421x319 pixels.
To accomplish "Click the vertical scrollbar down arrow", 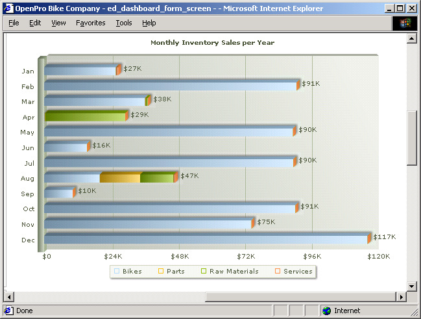I will coord(411,286).
